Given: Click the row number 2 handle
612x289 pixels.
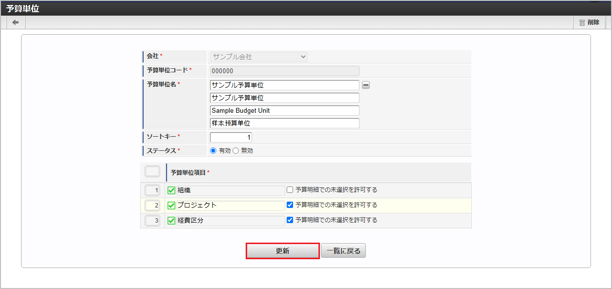Looking at the screenshot, I should pyautogui.click(x=152, y=206).
